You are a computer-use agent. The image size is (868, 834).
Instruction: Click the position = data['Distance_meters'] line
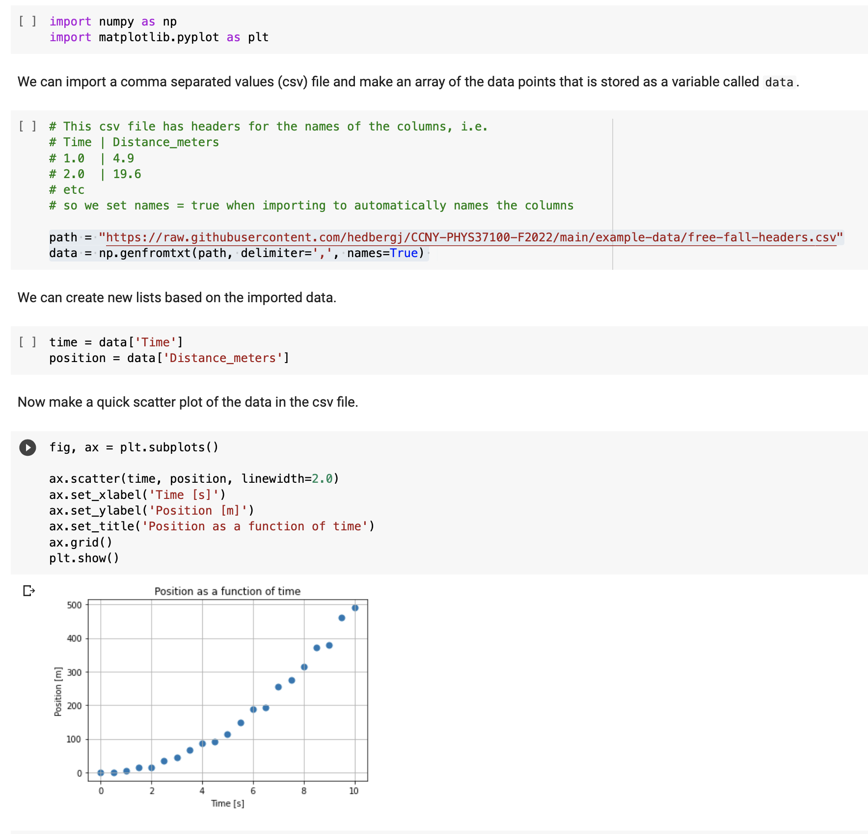tap(169, 358)
